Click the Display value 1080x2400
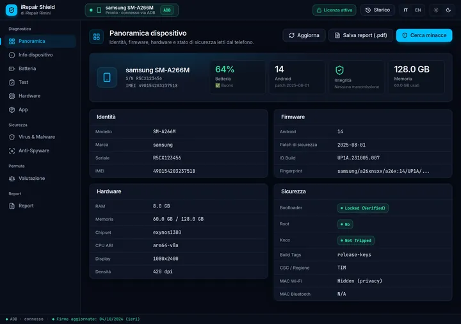Image resolution: width=461 pixels, height=324 pixels. (166, 259)
